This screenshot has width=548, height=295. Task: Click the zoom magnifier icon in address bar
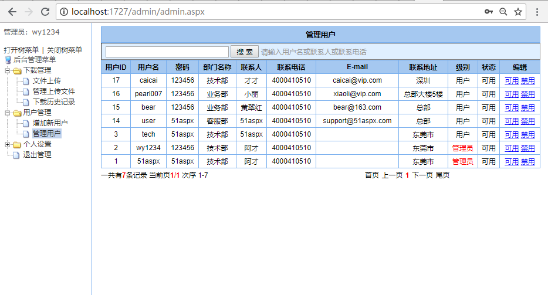coord(503,12)
